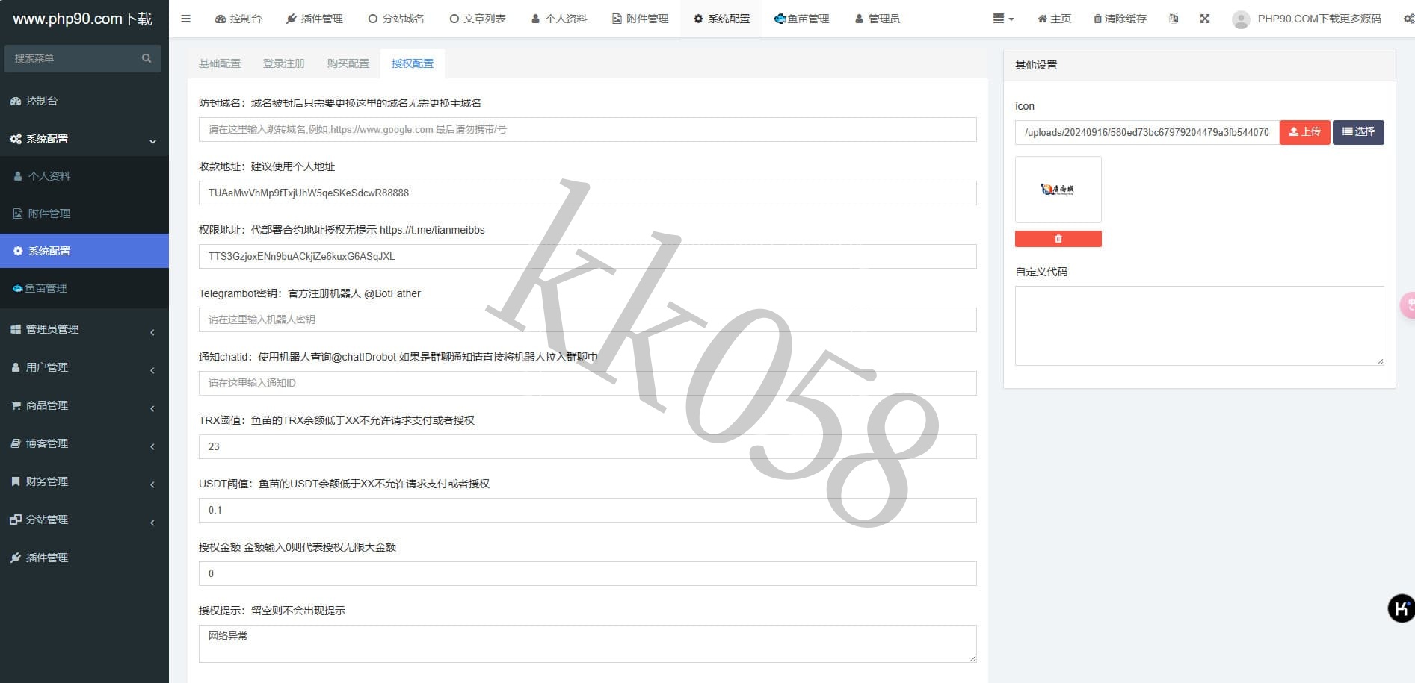Click the 自定义代码 text area
1415x683 pixels.
1198,325
